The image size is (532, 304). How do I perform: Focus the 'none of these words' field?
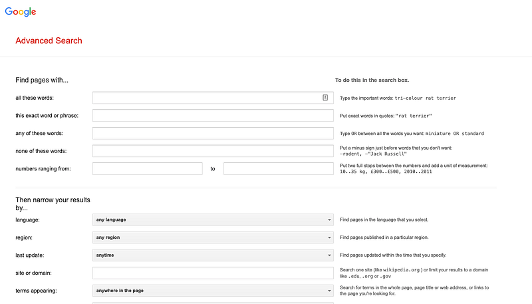(x=213, y=150)
